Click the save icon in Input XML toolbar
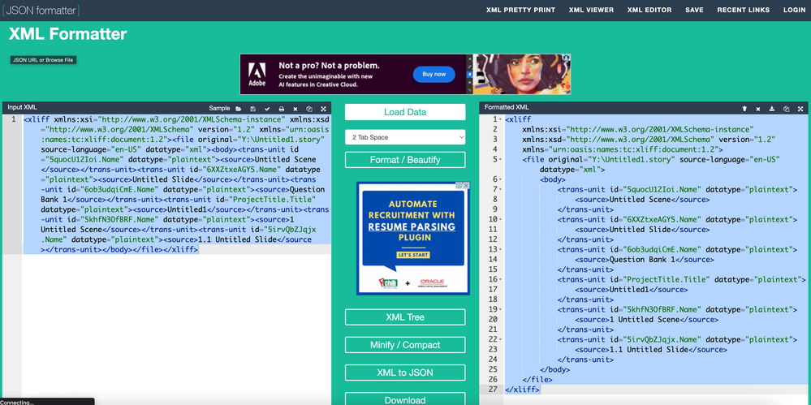The image size is (811, 405). (253, 108)
